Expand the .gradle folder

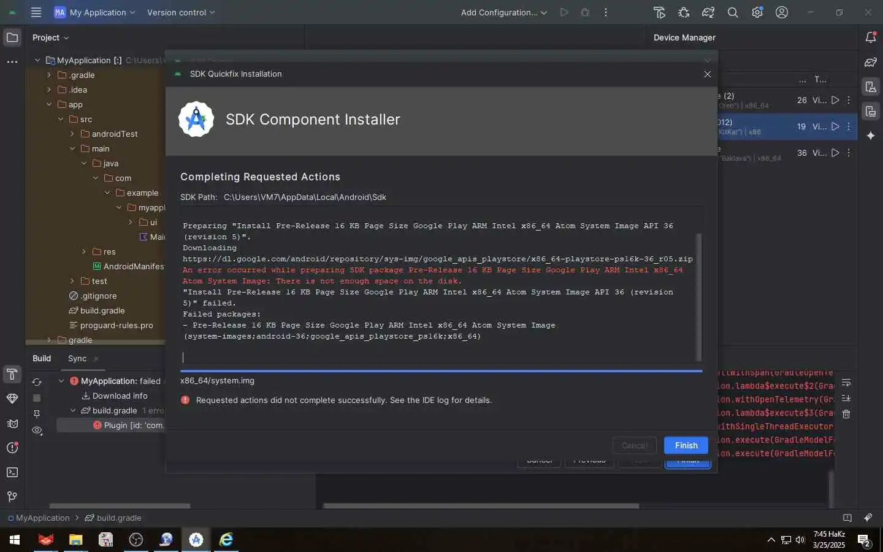[x=49, y=75]
